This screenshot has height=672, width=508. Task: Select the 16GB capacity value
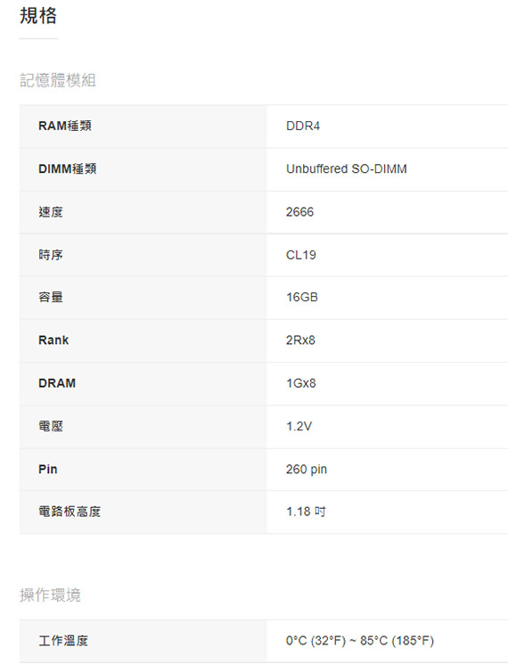tap(302, 297)
